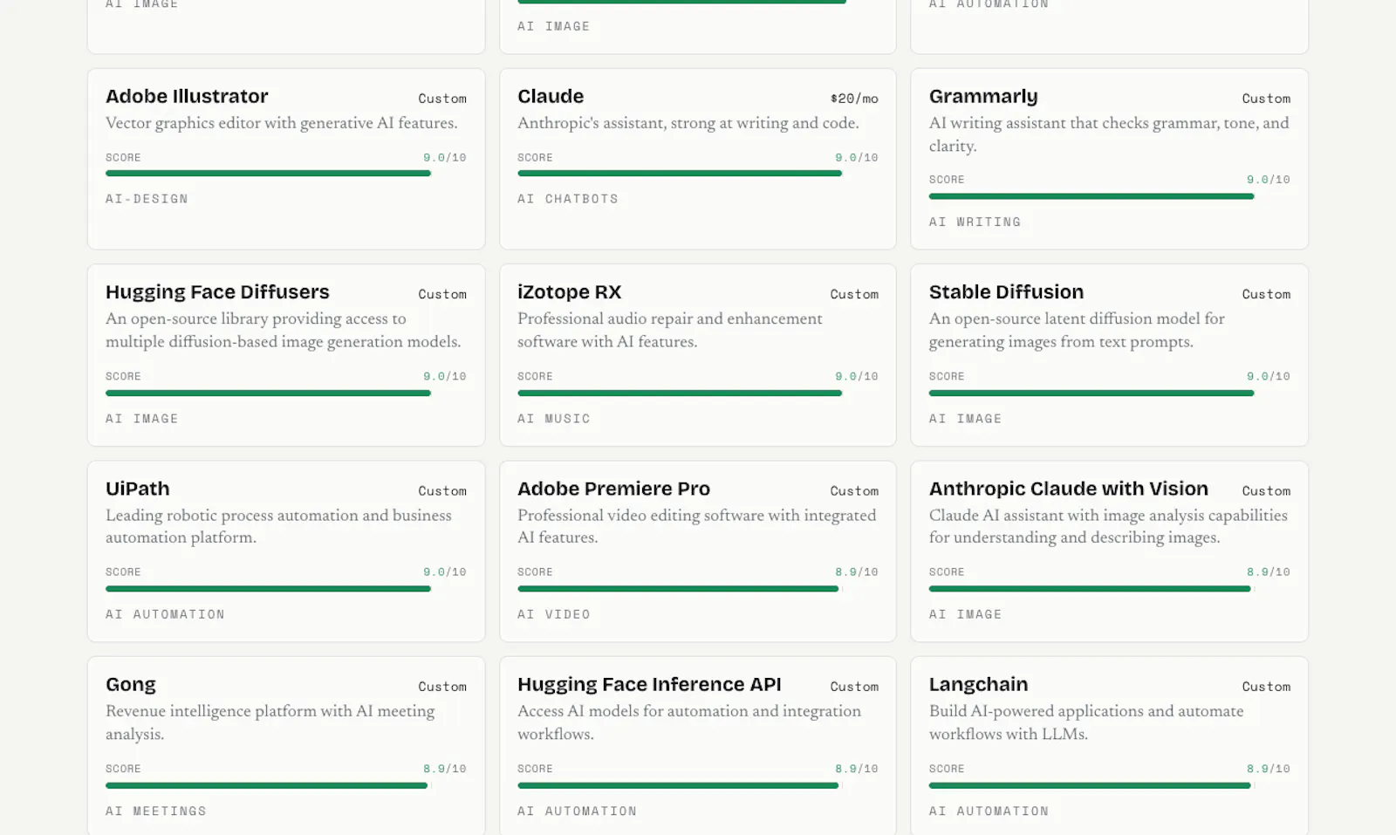Click 'Professional video editing software' description
The height and width of the screenshot is (835, 1396).
pyautogui.click(x=697, y=526)
